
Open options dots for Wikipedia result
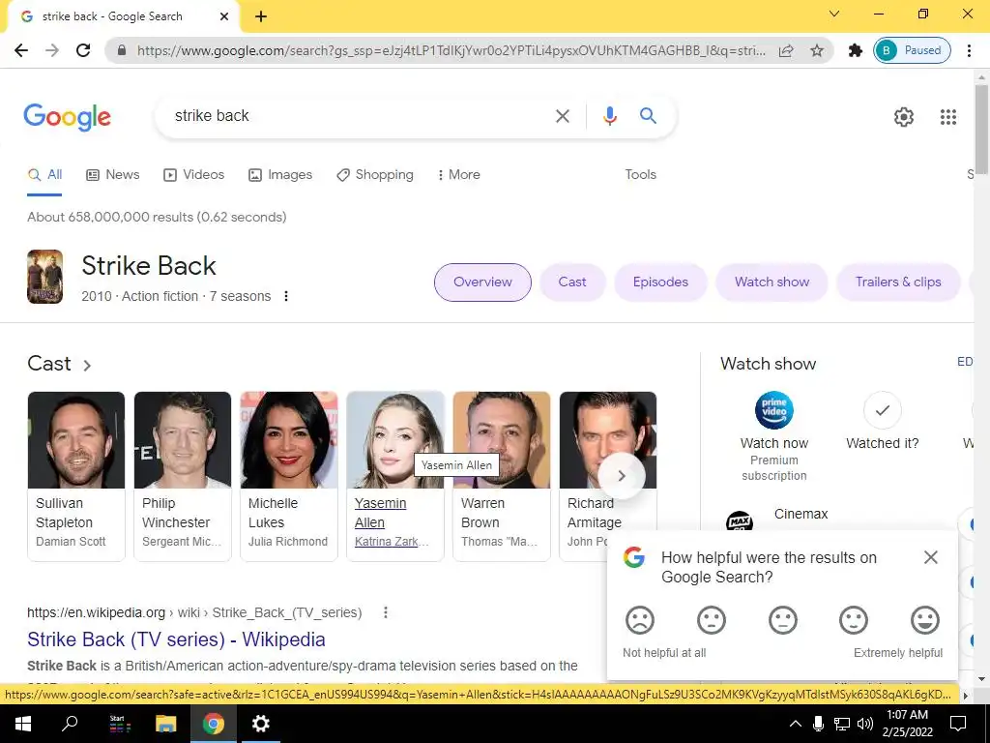point(385,612)
